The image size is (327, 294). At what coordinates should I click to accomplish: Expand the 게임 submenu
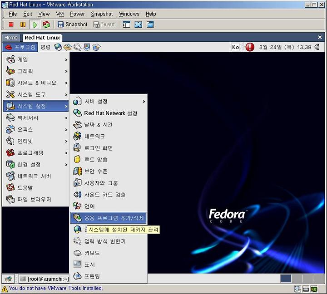coord(36,59)
